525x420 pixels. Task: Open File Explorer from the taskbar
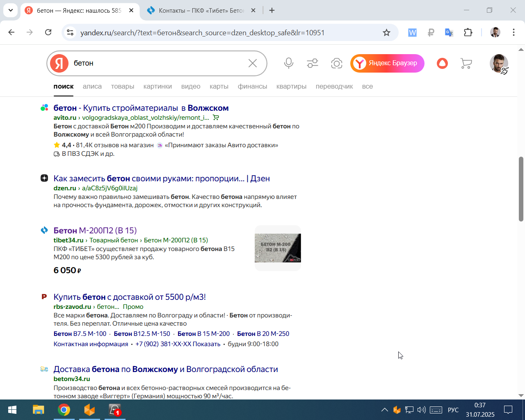38,410
